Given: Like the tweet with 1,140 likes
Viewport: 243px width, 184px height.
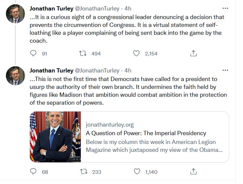Looking at the screenshot, I should pos(136,172).
